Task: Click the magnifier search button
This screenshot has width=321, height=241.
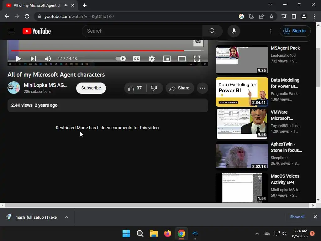Action: pyautogui.click(x=212, y=31)
